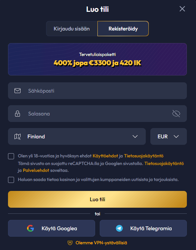
Task: Open the Käyttöehdot link
Action: [x=105, y=156]
